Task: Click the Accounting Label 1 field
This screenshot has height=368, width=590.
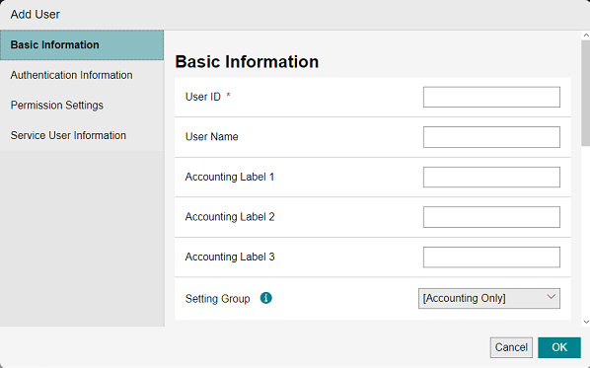Action: coord(491,177)
